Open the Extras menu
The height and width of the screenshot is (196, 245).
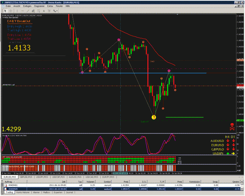coord(50,6)
